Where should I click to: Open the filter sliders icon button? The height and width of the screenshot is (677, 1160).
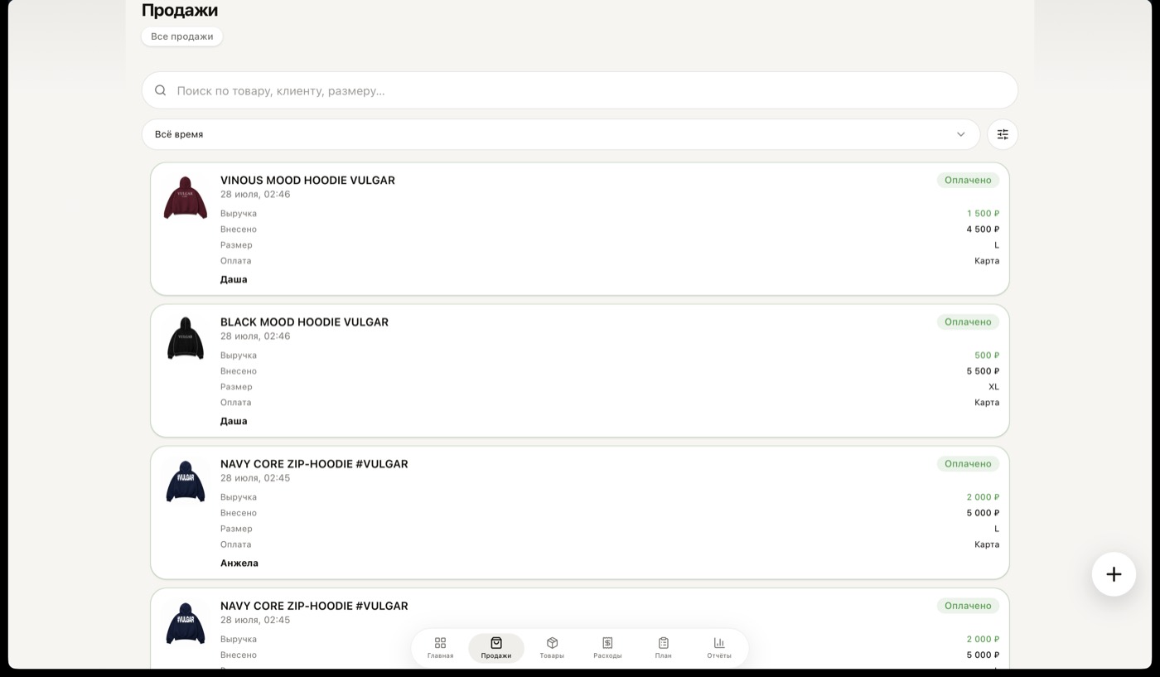1003,134
